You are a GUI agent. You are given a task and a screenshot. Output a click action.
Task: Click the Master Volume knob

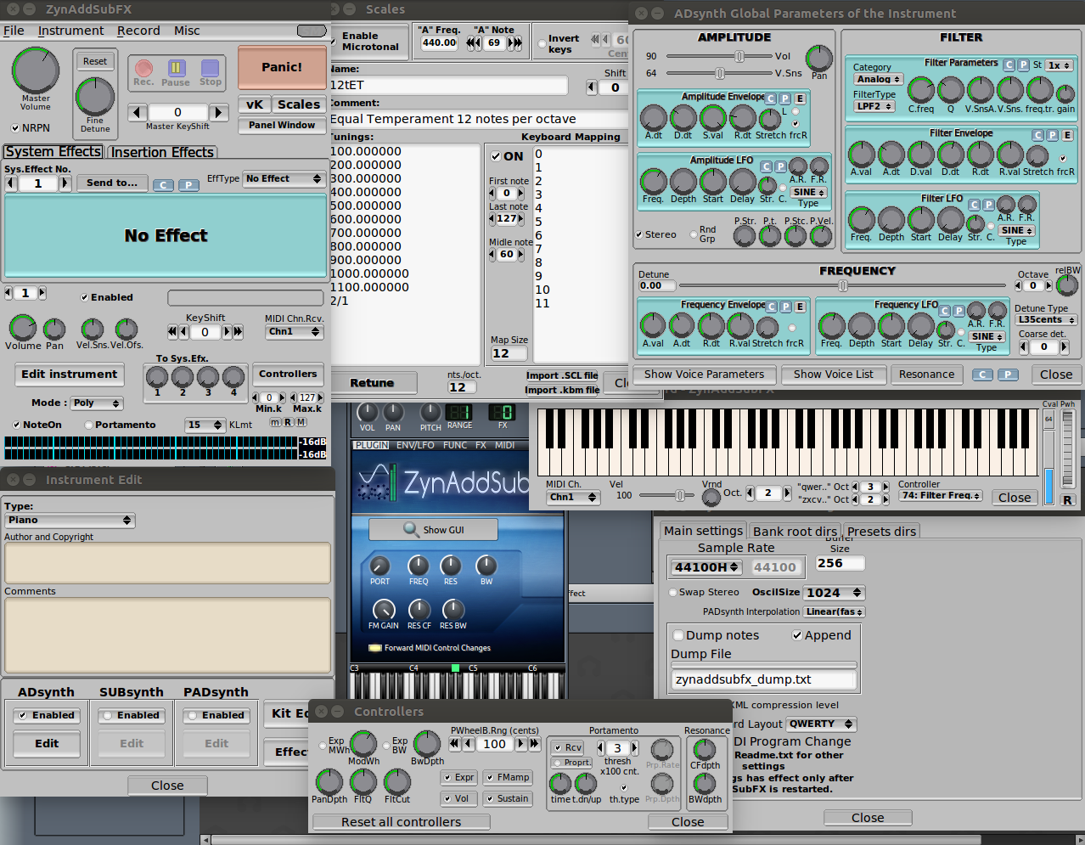point(36,70)
